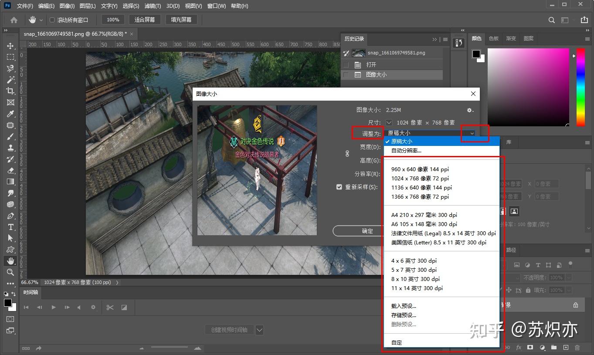Open the Color panel options menu
Screen dimensions: 594x355
coord(587,39)
